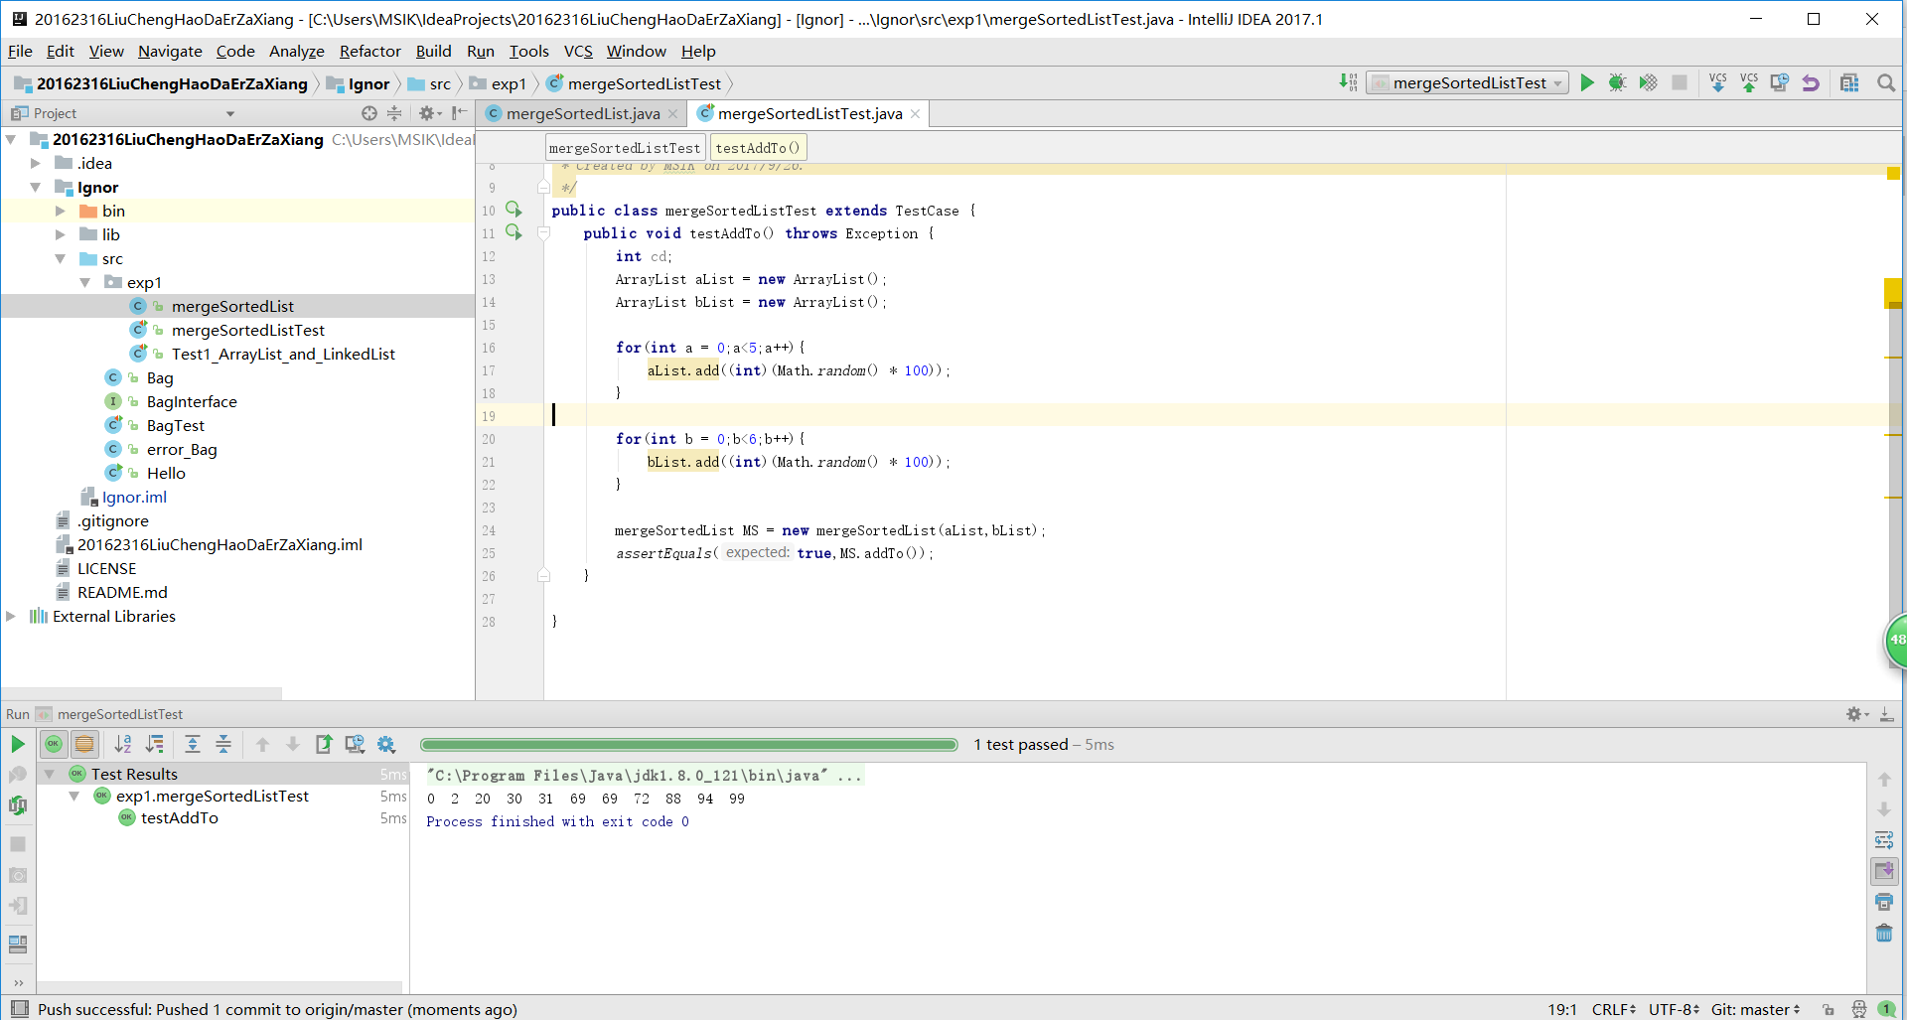Open Search Everywhere magnifier icon

click(1885, 82)
